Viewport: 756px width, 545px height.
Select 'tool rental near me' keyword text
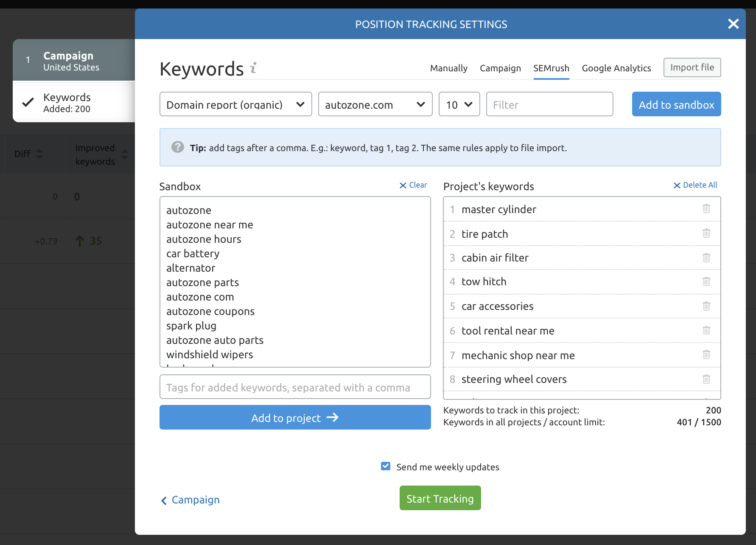click(x=508, y=331)
